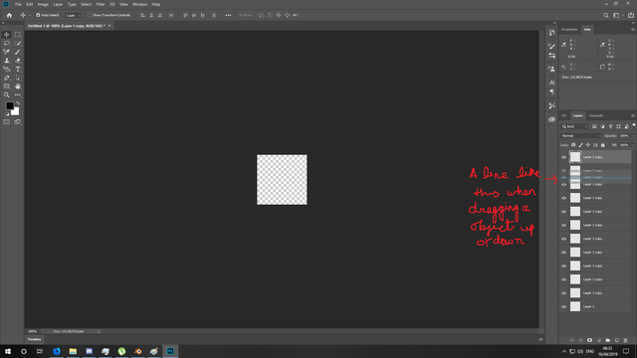Expand the status bar document info arrow

(99, 331)
